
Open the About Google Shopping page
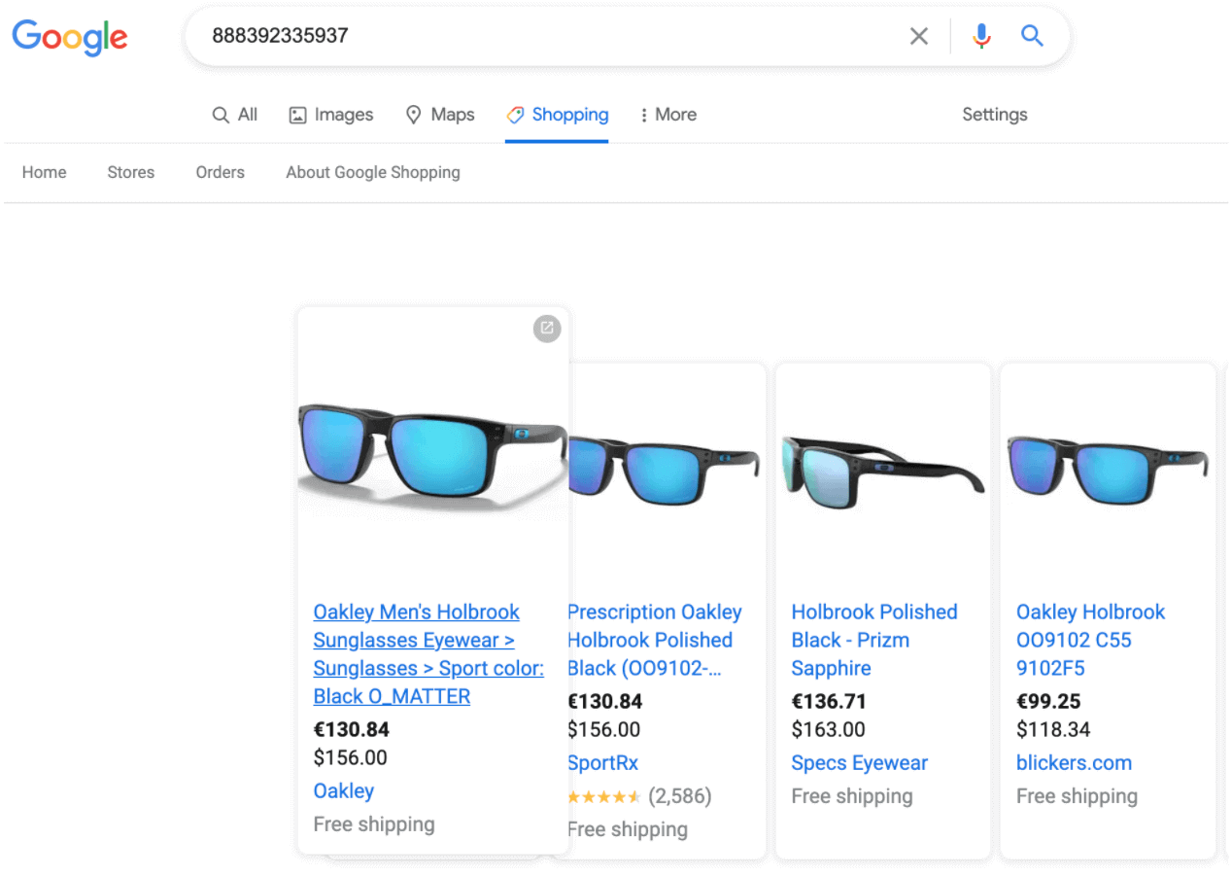tap(372, 172)
